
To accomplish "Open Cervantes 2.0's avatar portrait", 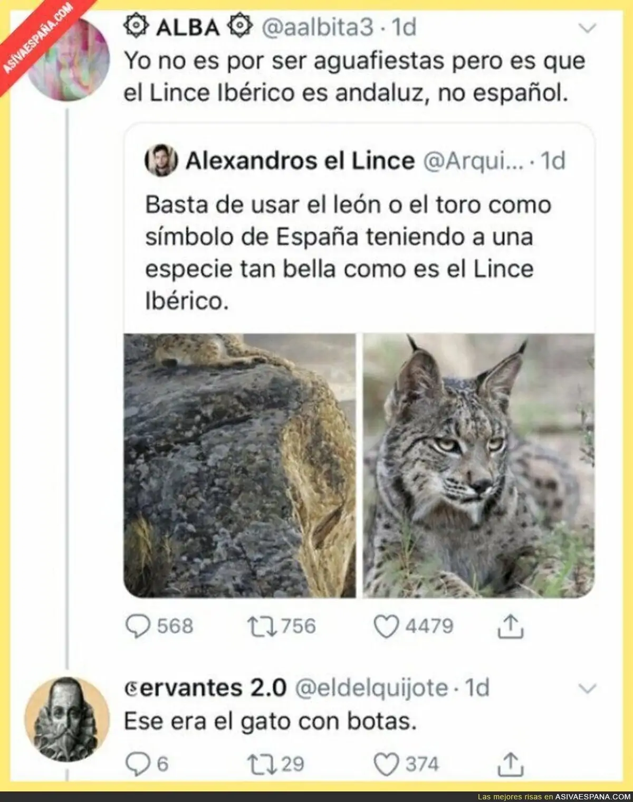I will (66, 719).
